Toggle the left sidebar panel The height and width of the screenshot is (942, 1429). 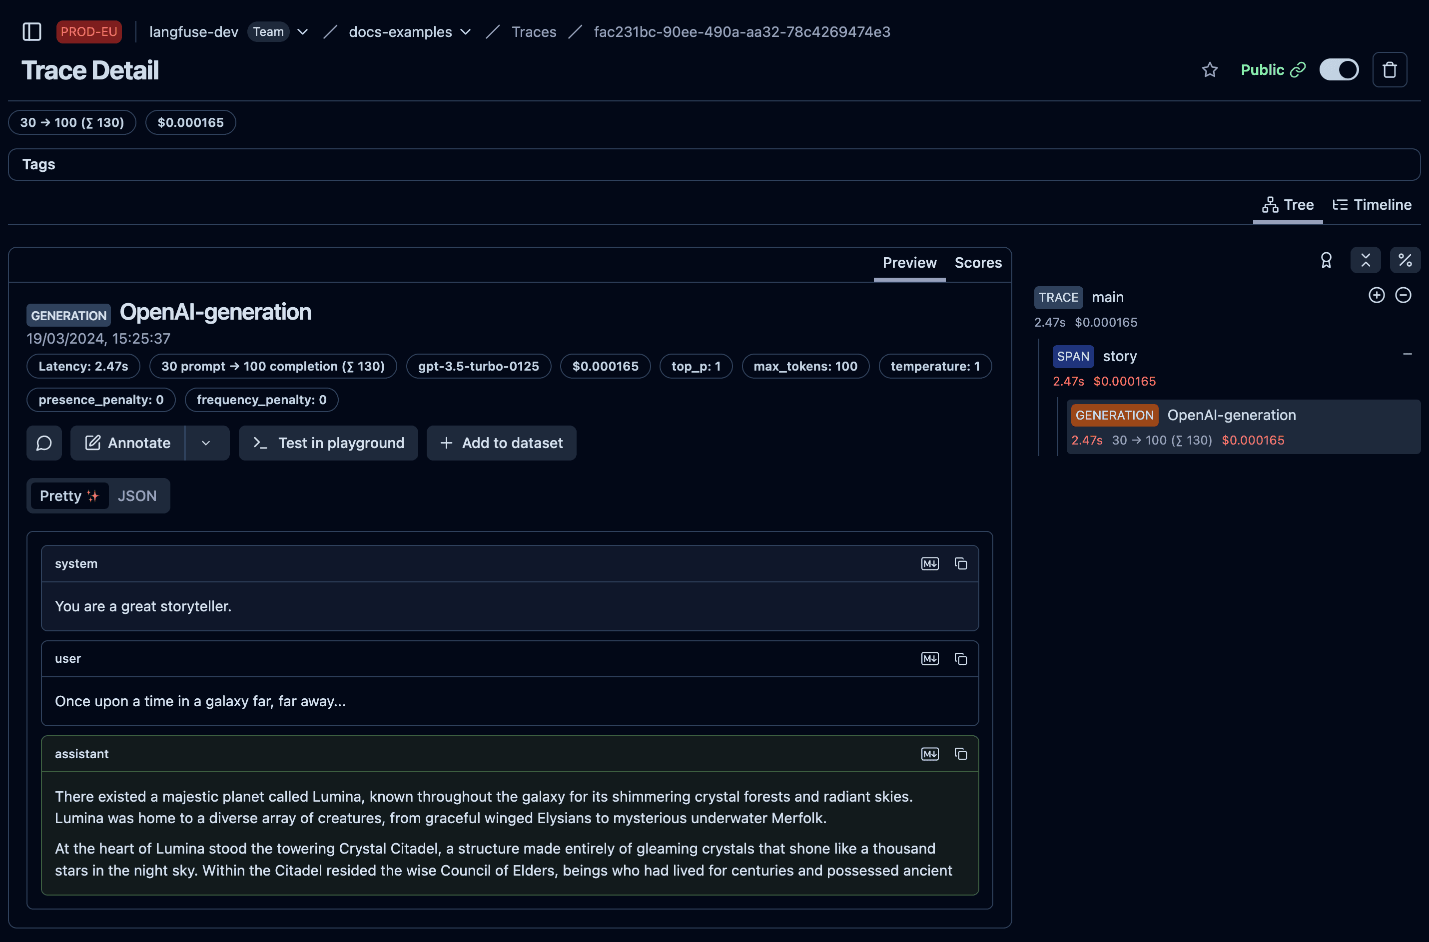pos(32,32)
